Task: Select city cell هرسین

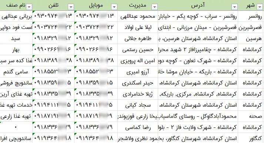Action: point(251,39)
